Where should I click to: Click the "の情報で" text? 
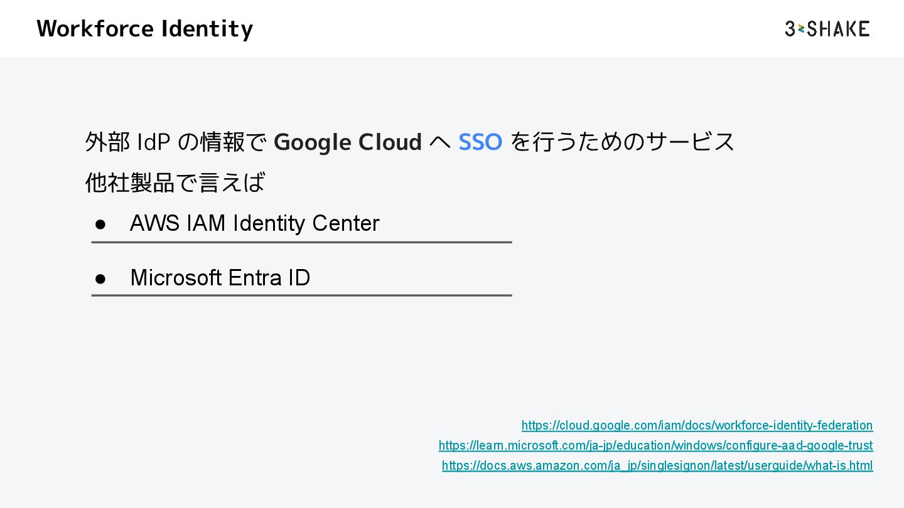click(223, 142)
